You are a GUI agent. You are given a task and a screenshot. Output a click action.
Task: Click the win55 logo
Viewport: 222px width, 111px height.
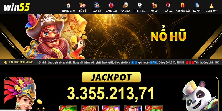[x=17, y=7]
